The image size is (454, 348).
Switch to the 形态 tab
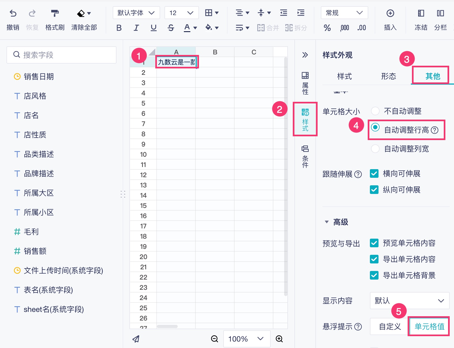pyautogui.click(x=388, y=76)
